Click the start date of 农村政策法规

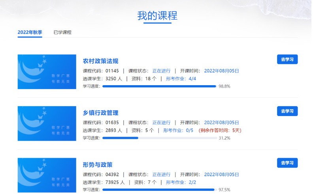(x=221, y=71)
